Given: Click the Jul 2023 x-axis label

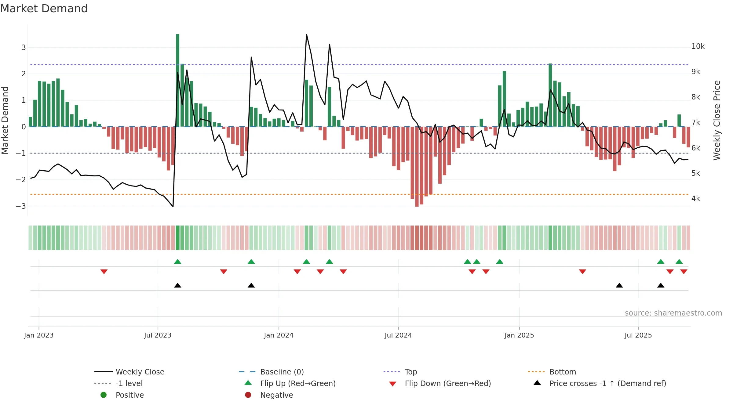Looking at the screenshot, I should point(158,335).
